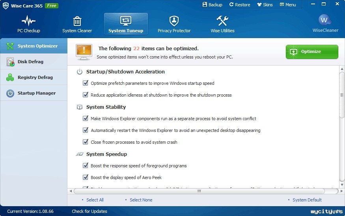This screenshot has width=345, height=216.
Task: Open the Startup Manager tab
Action: point(34,93)
